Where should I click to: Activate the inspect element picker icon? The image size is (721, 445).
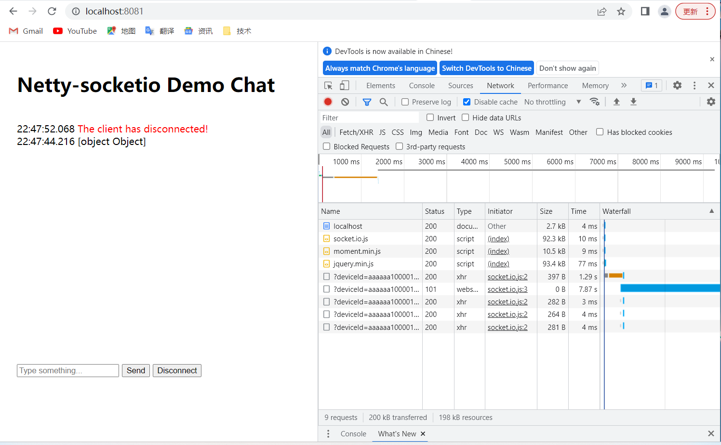(x=329, y=85)
